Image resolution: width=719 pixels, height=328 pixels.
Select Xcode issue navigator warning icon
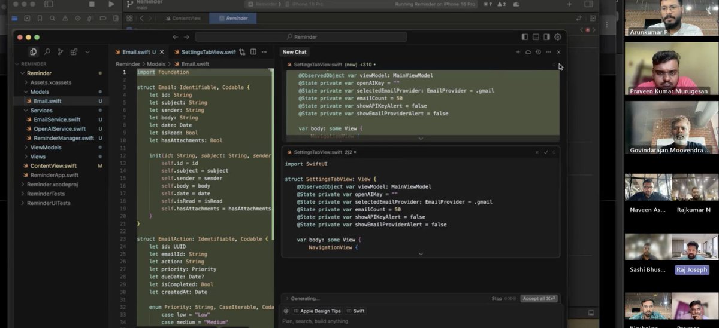point(65,19)
